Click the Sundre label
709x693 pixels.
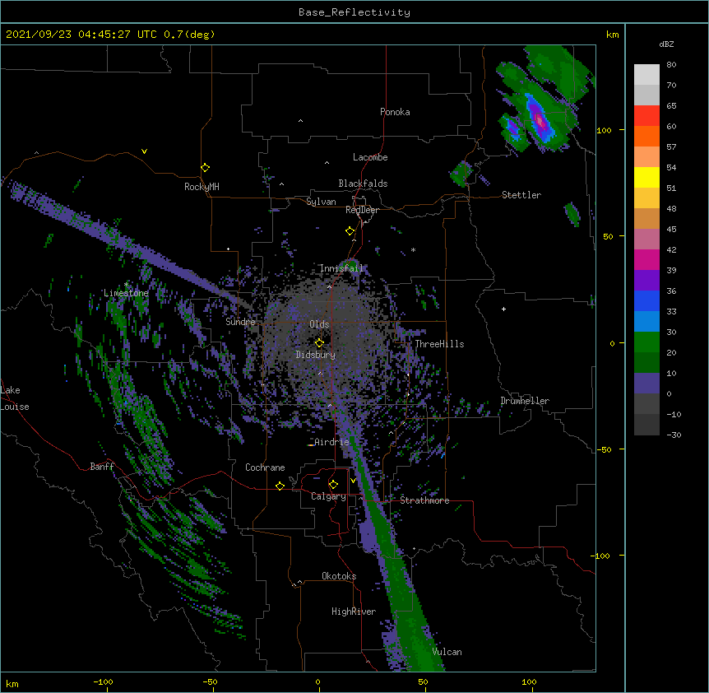click(240, 322)
